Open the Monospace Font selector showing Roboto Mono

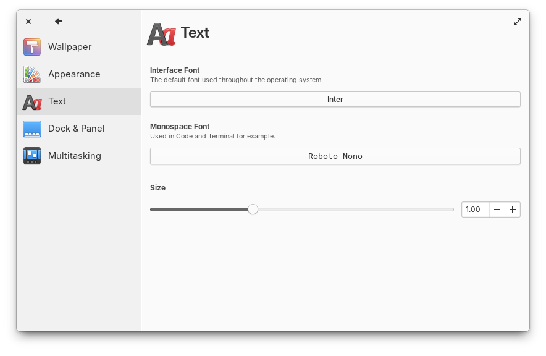[335, 156]
